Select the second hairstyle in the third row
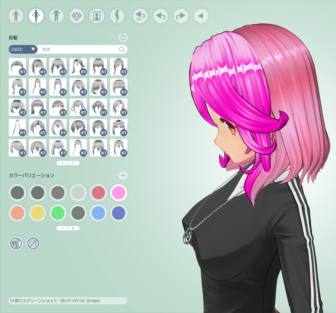This screenshot has height=313, width=336. (x=38, y=107)
